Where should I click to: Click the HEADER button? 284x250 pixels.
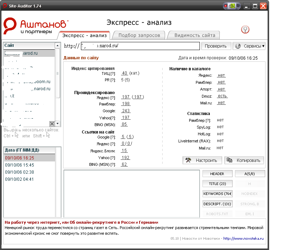pos(217,174)
